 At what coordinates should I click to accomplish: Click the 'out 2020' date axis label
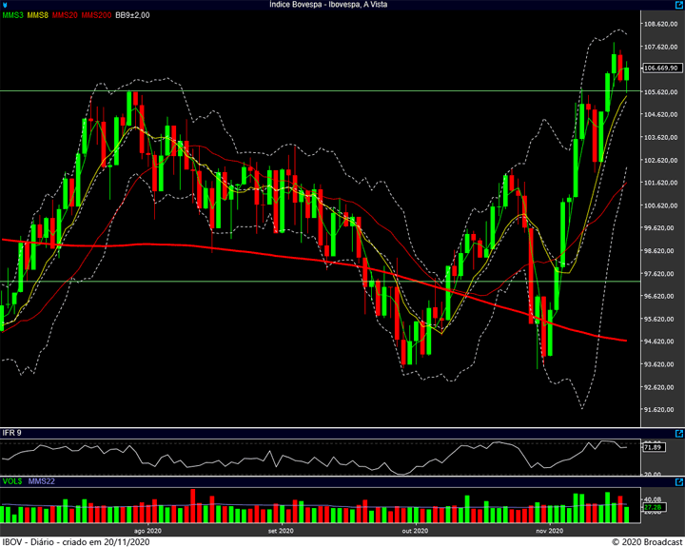point(415,531)
